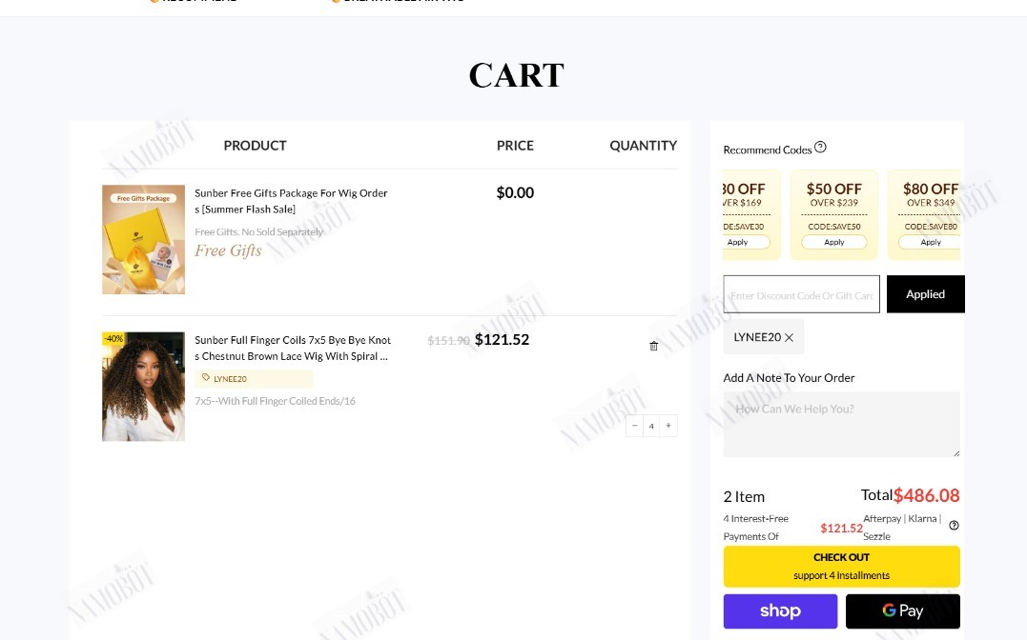Click the QUANTITY column header

pyautogui.click(x=643, y=146)
